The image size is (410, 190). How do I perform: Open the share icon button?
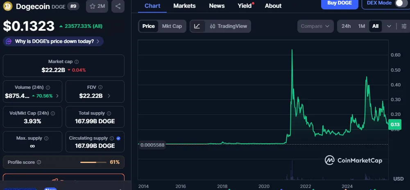click(118, 6)
